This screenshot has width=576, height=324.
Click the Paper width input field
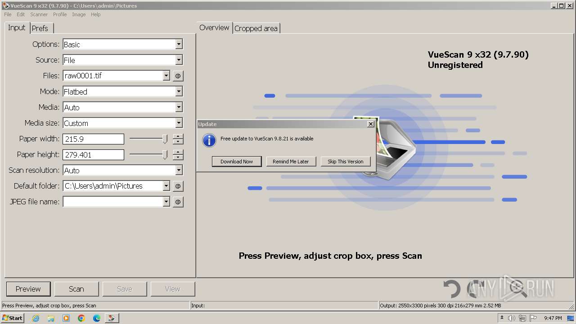[93, 139]
